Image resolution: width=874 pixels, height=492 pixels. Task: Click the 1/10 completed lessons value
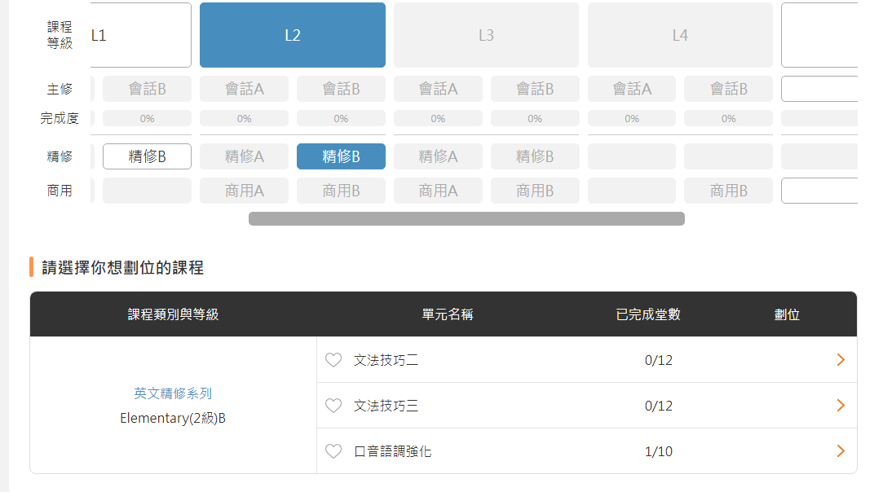click(658, 451)
